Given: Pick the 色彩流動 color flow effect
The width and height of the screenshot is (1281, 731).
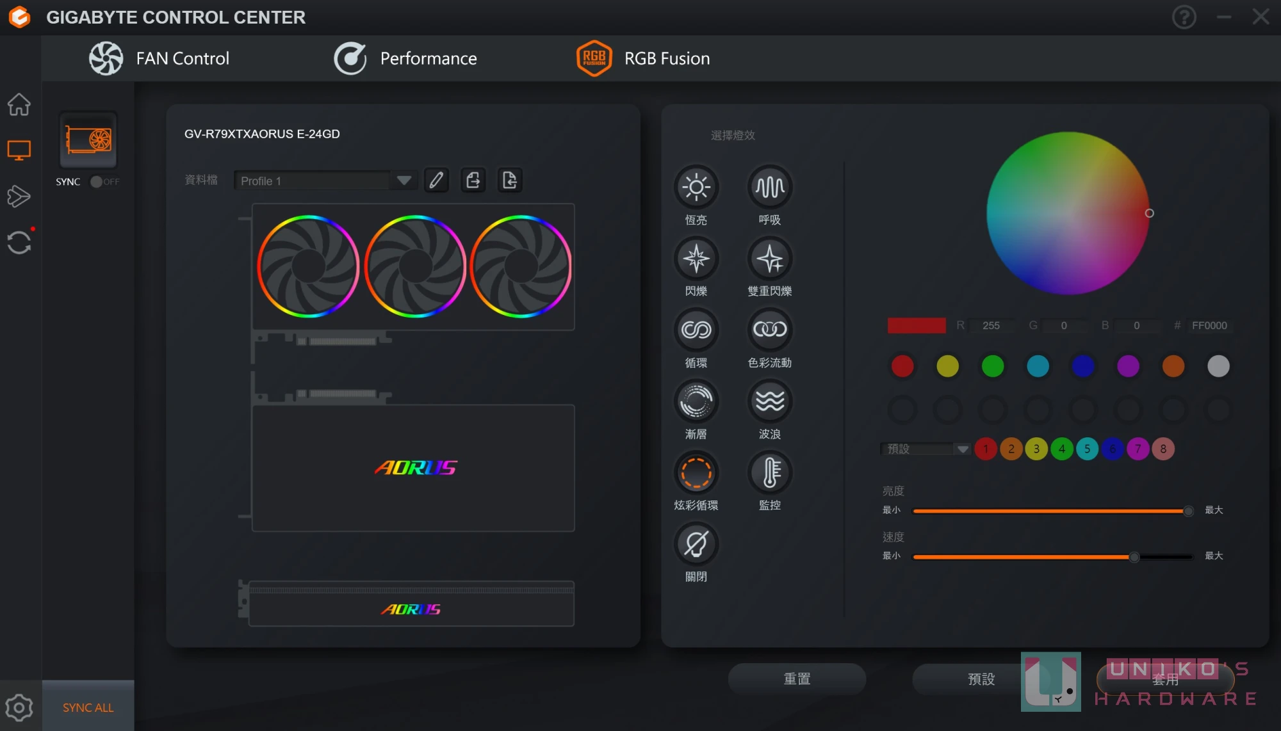Looking at the screenshot, I should (770, 330).
